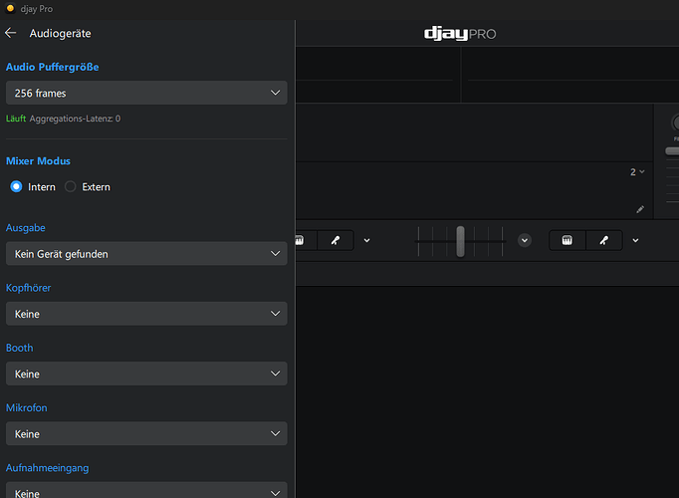The height and width of the screenshot is (498, 679).
Task: Expand the Booth output dropdown
Action: pyautogui.click(x=146, y=374)
